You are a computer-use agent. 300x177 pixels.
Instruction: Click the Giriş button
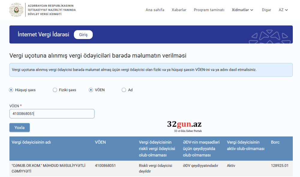[x=83, y=34]
